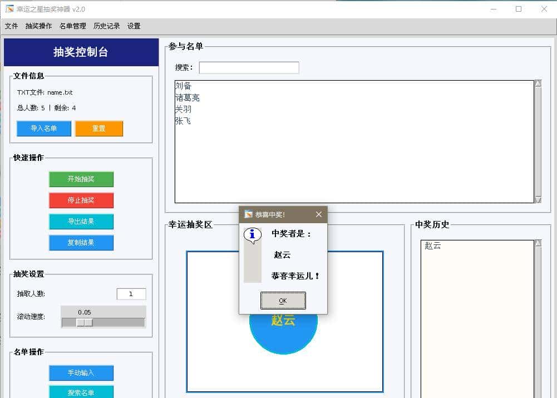Click the blue 导入名单 button
Screen dimensions: 557x398
(43, 128)
